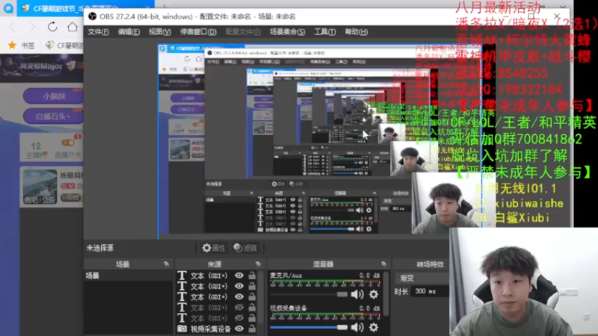Click the browser logo icon beside the tab
The width and height of the screenshot is (598, 336).
pyautogui.click(x=8, y=8)
